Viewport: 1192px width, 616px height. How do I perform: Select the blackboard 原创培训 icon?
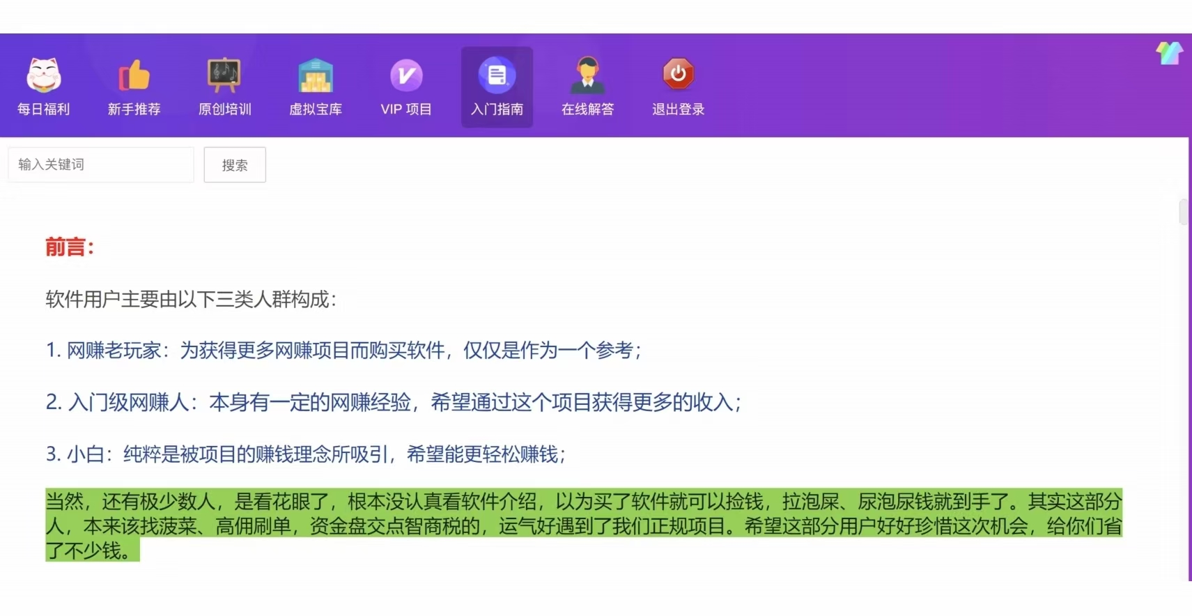(x=224, y=75)
